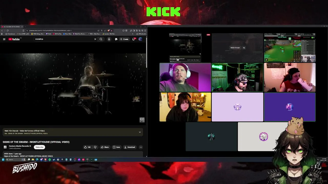
Task: Open the shared YouTube screen thumbnail
Action: (185, 48)
